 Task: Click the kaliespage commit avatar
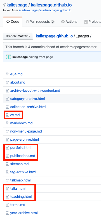(x=8, y=57)
